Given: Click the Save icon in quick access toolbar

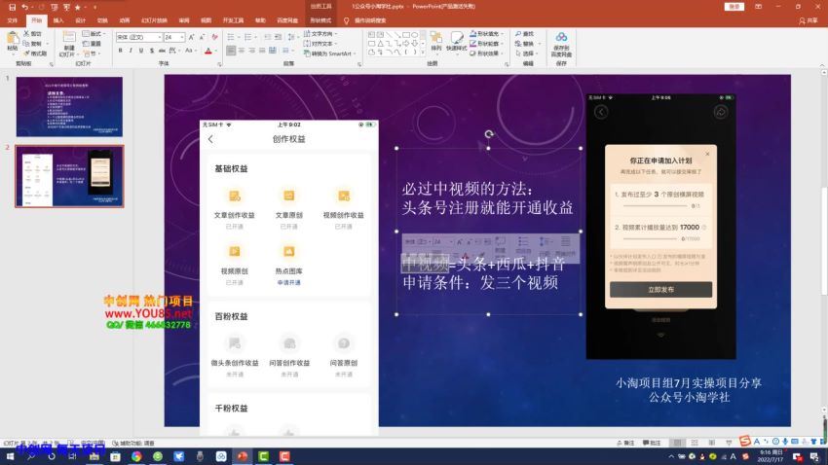Looking at the screenshot, I should 12,7.
